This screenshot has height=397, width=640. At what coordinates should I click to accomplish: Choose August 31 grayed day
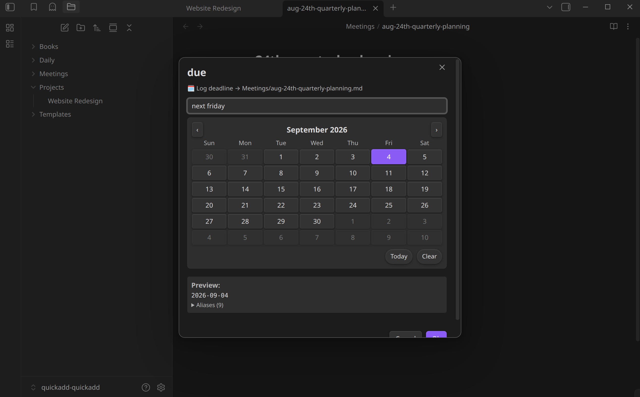coord(245,157)
